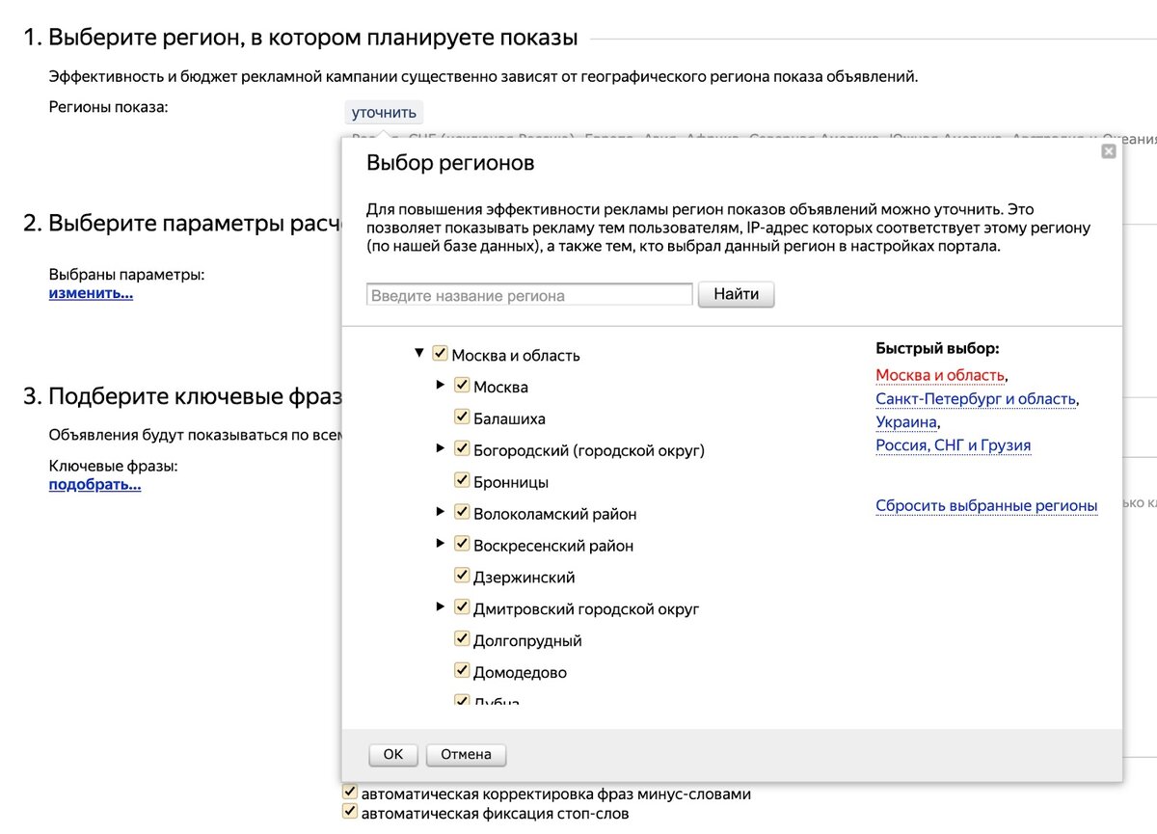This screenshot has height=834, width=1157.
Task: Toggle the Бронницы checkbox
Action: pos(462,480)
